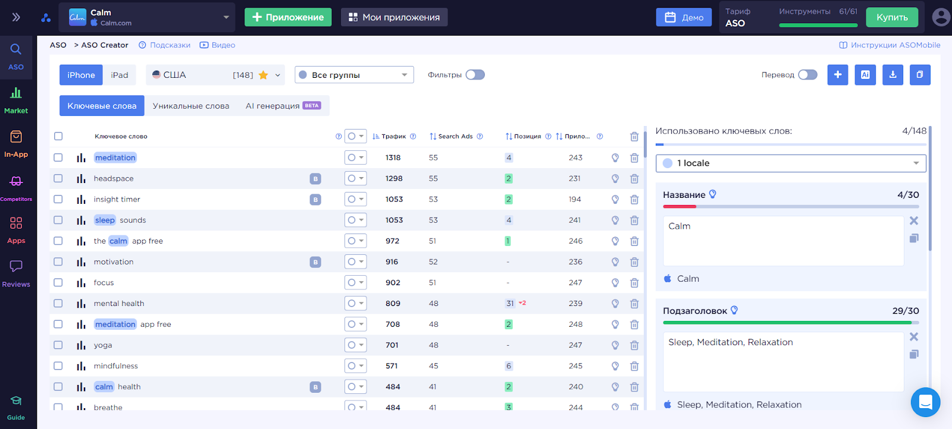Open the Все группы dropdown
This screenshot has width=952, height=429.
pyautogui.click(x=354, y=75)
